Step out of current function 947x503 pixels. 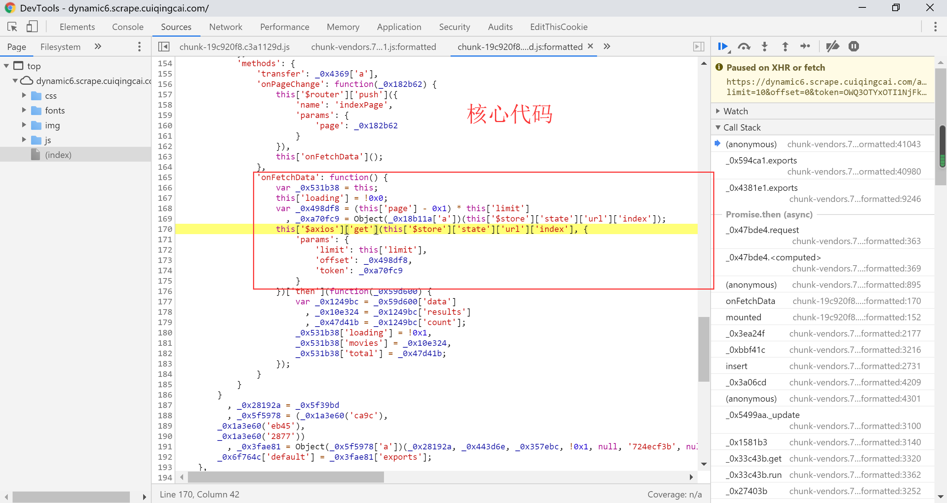[785, 47]
